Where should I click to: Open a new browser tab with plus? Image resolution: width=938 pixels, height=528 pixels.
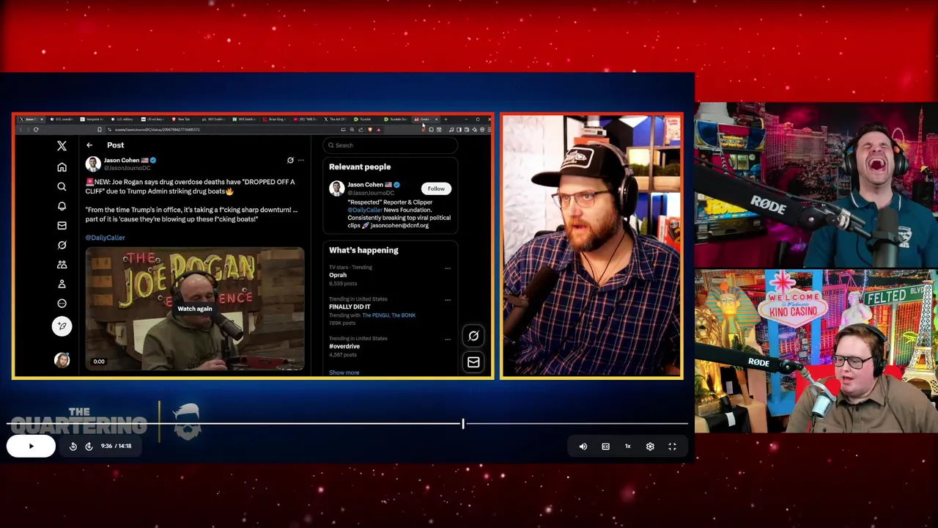[x=446, y=119]
